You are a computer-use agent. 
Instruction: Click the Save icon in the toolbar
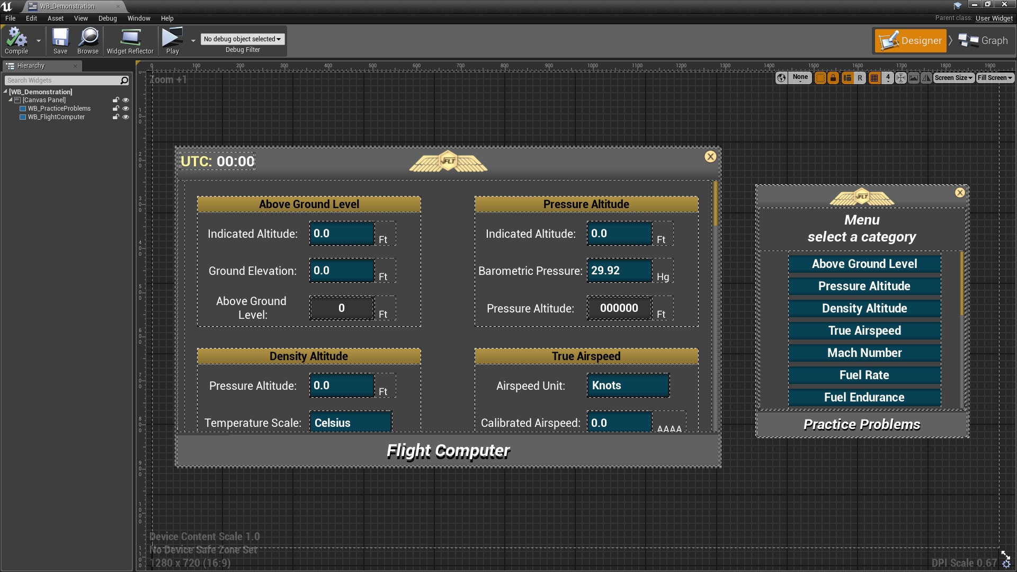[60, 40]
